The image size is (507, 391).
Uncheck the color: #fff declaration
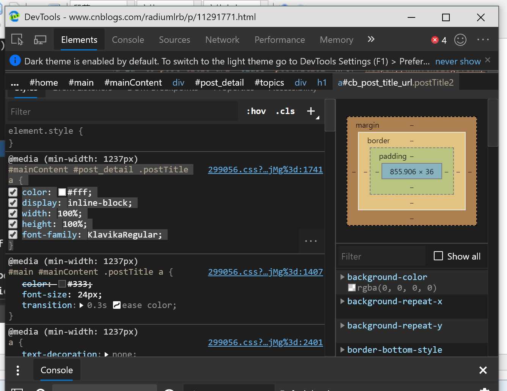pos(13,192)
